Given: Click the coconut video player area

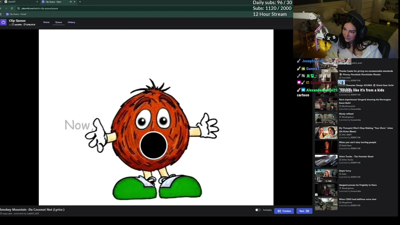Looking at the screenshot, I should point(156,117).
